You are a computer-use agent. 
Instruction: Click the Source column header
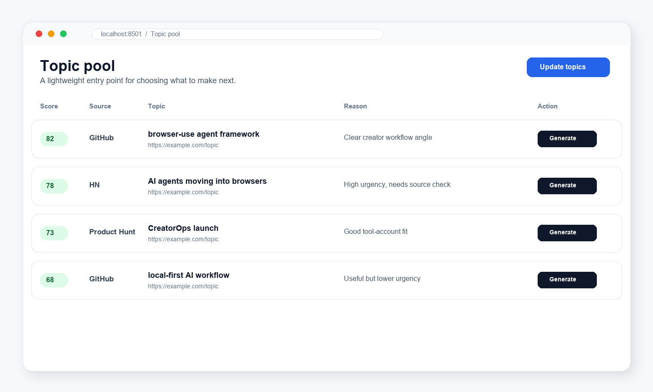click(x=100, y=106)
